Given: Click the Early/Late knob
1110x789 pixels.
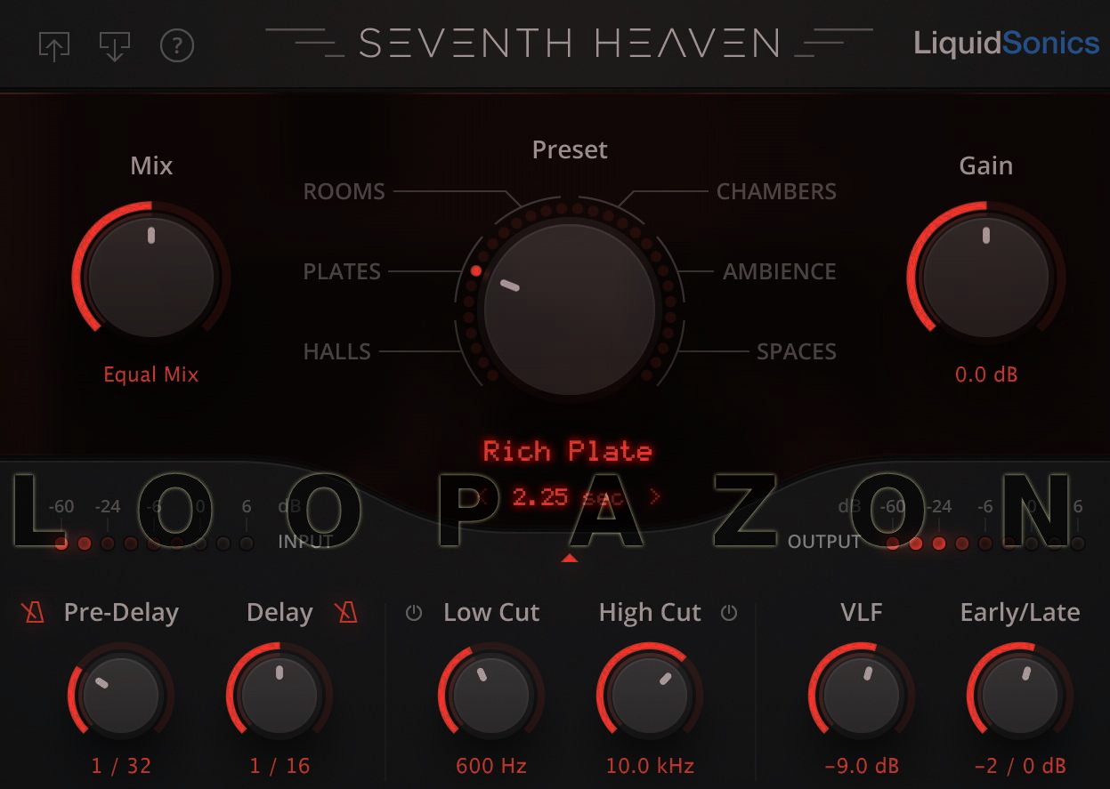Looking at the screenshot, I should click(1020, 696).
